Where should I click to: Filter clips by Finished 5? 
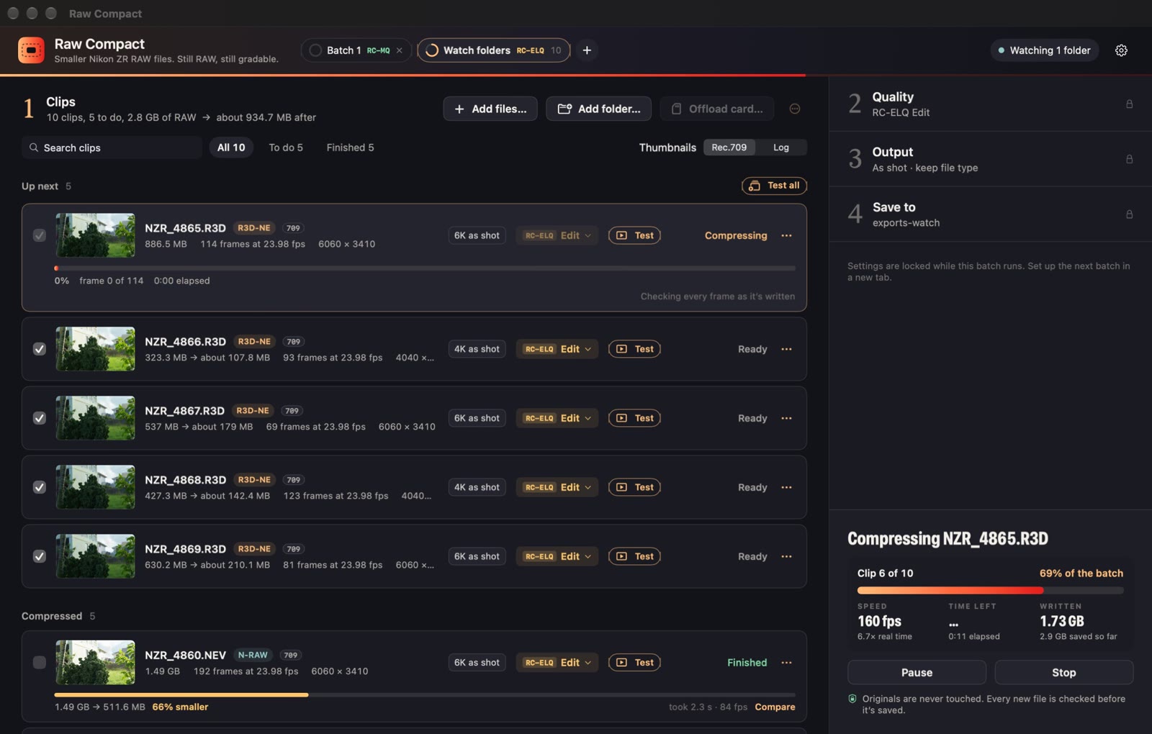coord(350,148)
